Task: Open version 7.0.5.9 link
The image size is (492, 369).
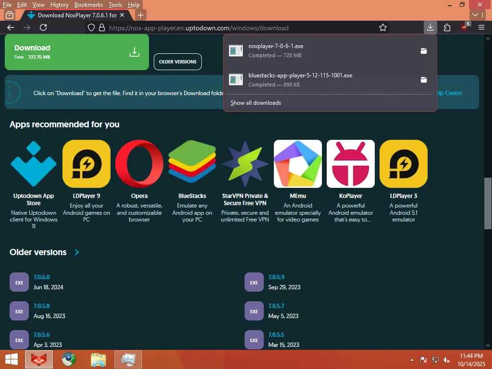Action: (276, 277)
